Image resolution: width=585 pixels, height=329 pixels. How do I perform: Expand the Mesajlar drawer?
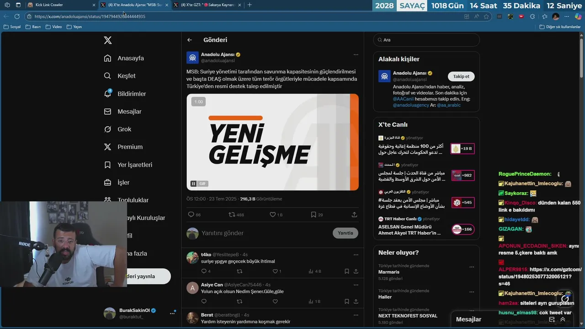tap(563, 319)
